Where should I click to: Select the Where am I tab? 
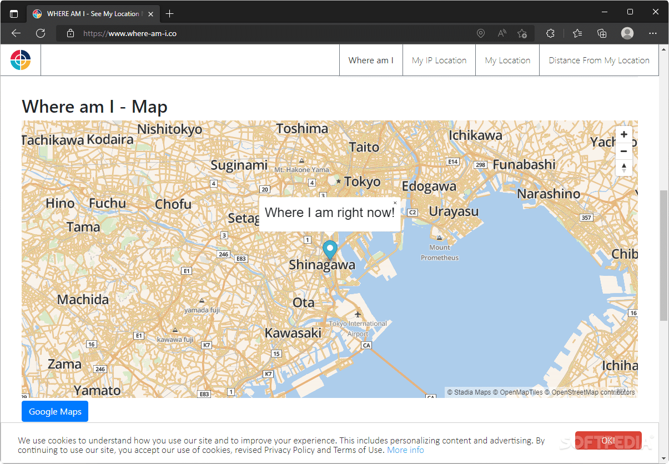pyautogui.click(x=371, y=60)
